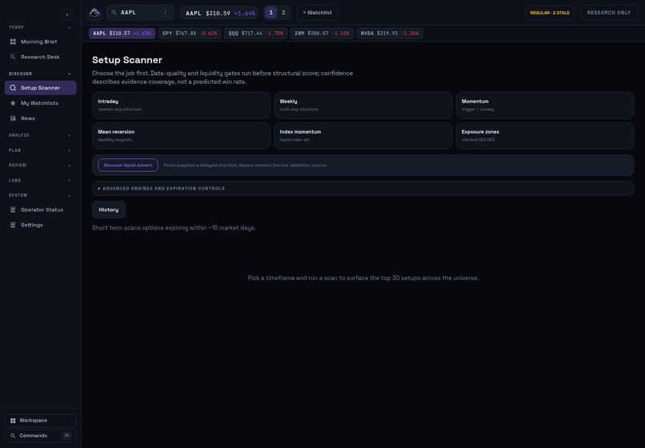Click the search magnifier icon beside AAPL
The image size is (645, 448).
114,13
